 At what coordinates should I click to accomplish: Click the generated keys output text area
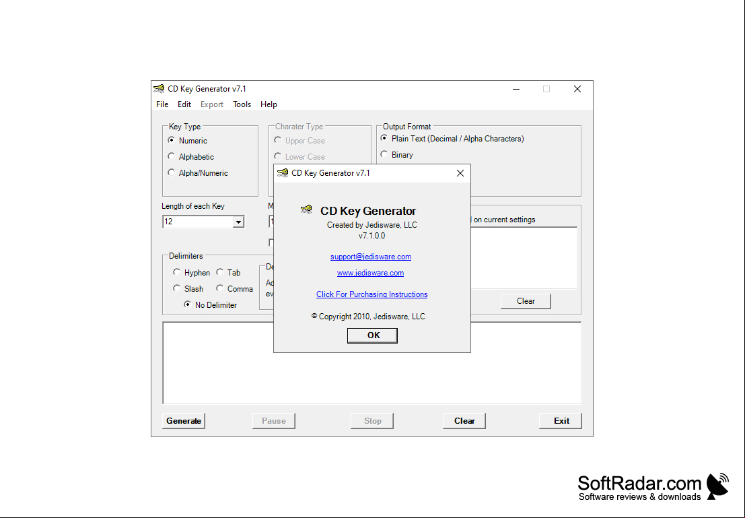pos(371,363)
